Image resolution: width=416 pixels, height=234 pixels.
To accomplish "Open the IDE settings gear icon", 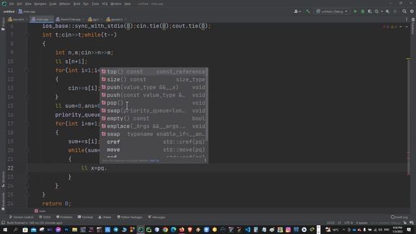I will (411, 12).
